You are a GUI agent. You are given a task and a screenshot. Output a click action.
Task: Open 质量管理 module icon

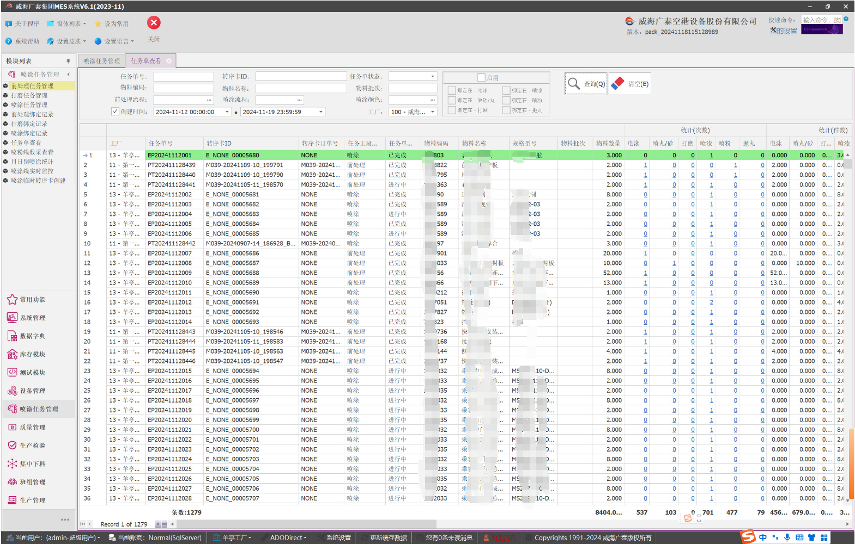click(x=12, y=427)
